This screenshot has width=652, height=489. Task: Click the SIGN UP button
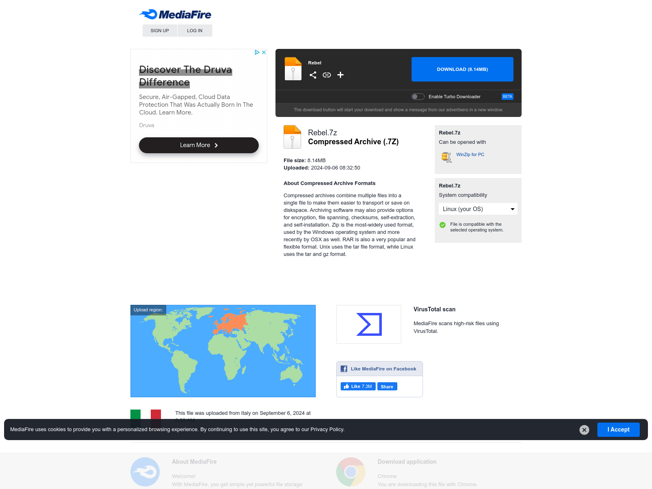[x=160, y=31]
